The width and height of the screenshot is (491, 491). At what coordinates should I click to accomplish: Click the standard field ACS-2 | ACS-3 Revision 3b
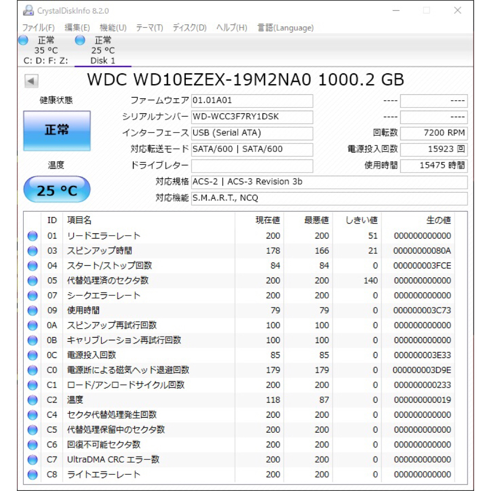coord(330,182)
